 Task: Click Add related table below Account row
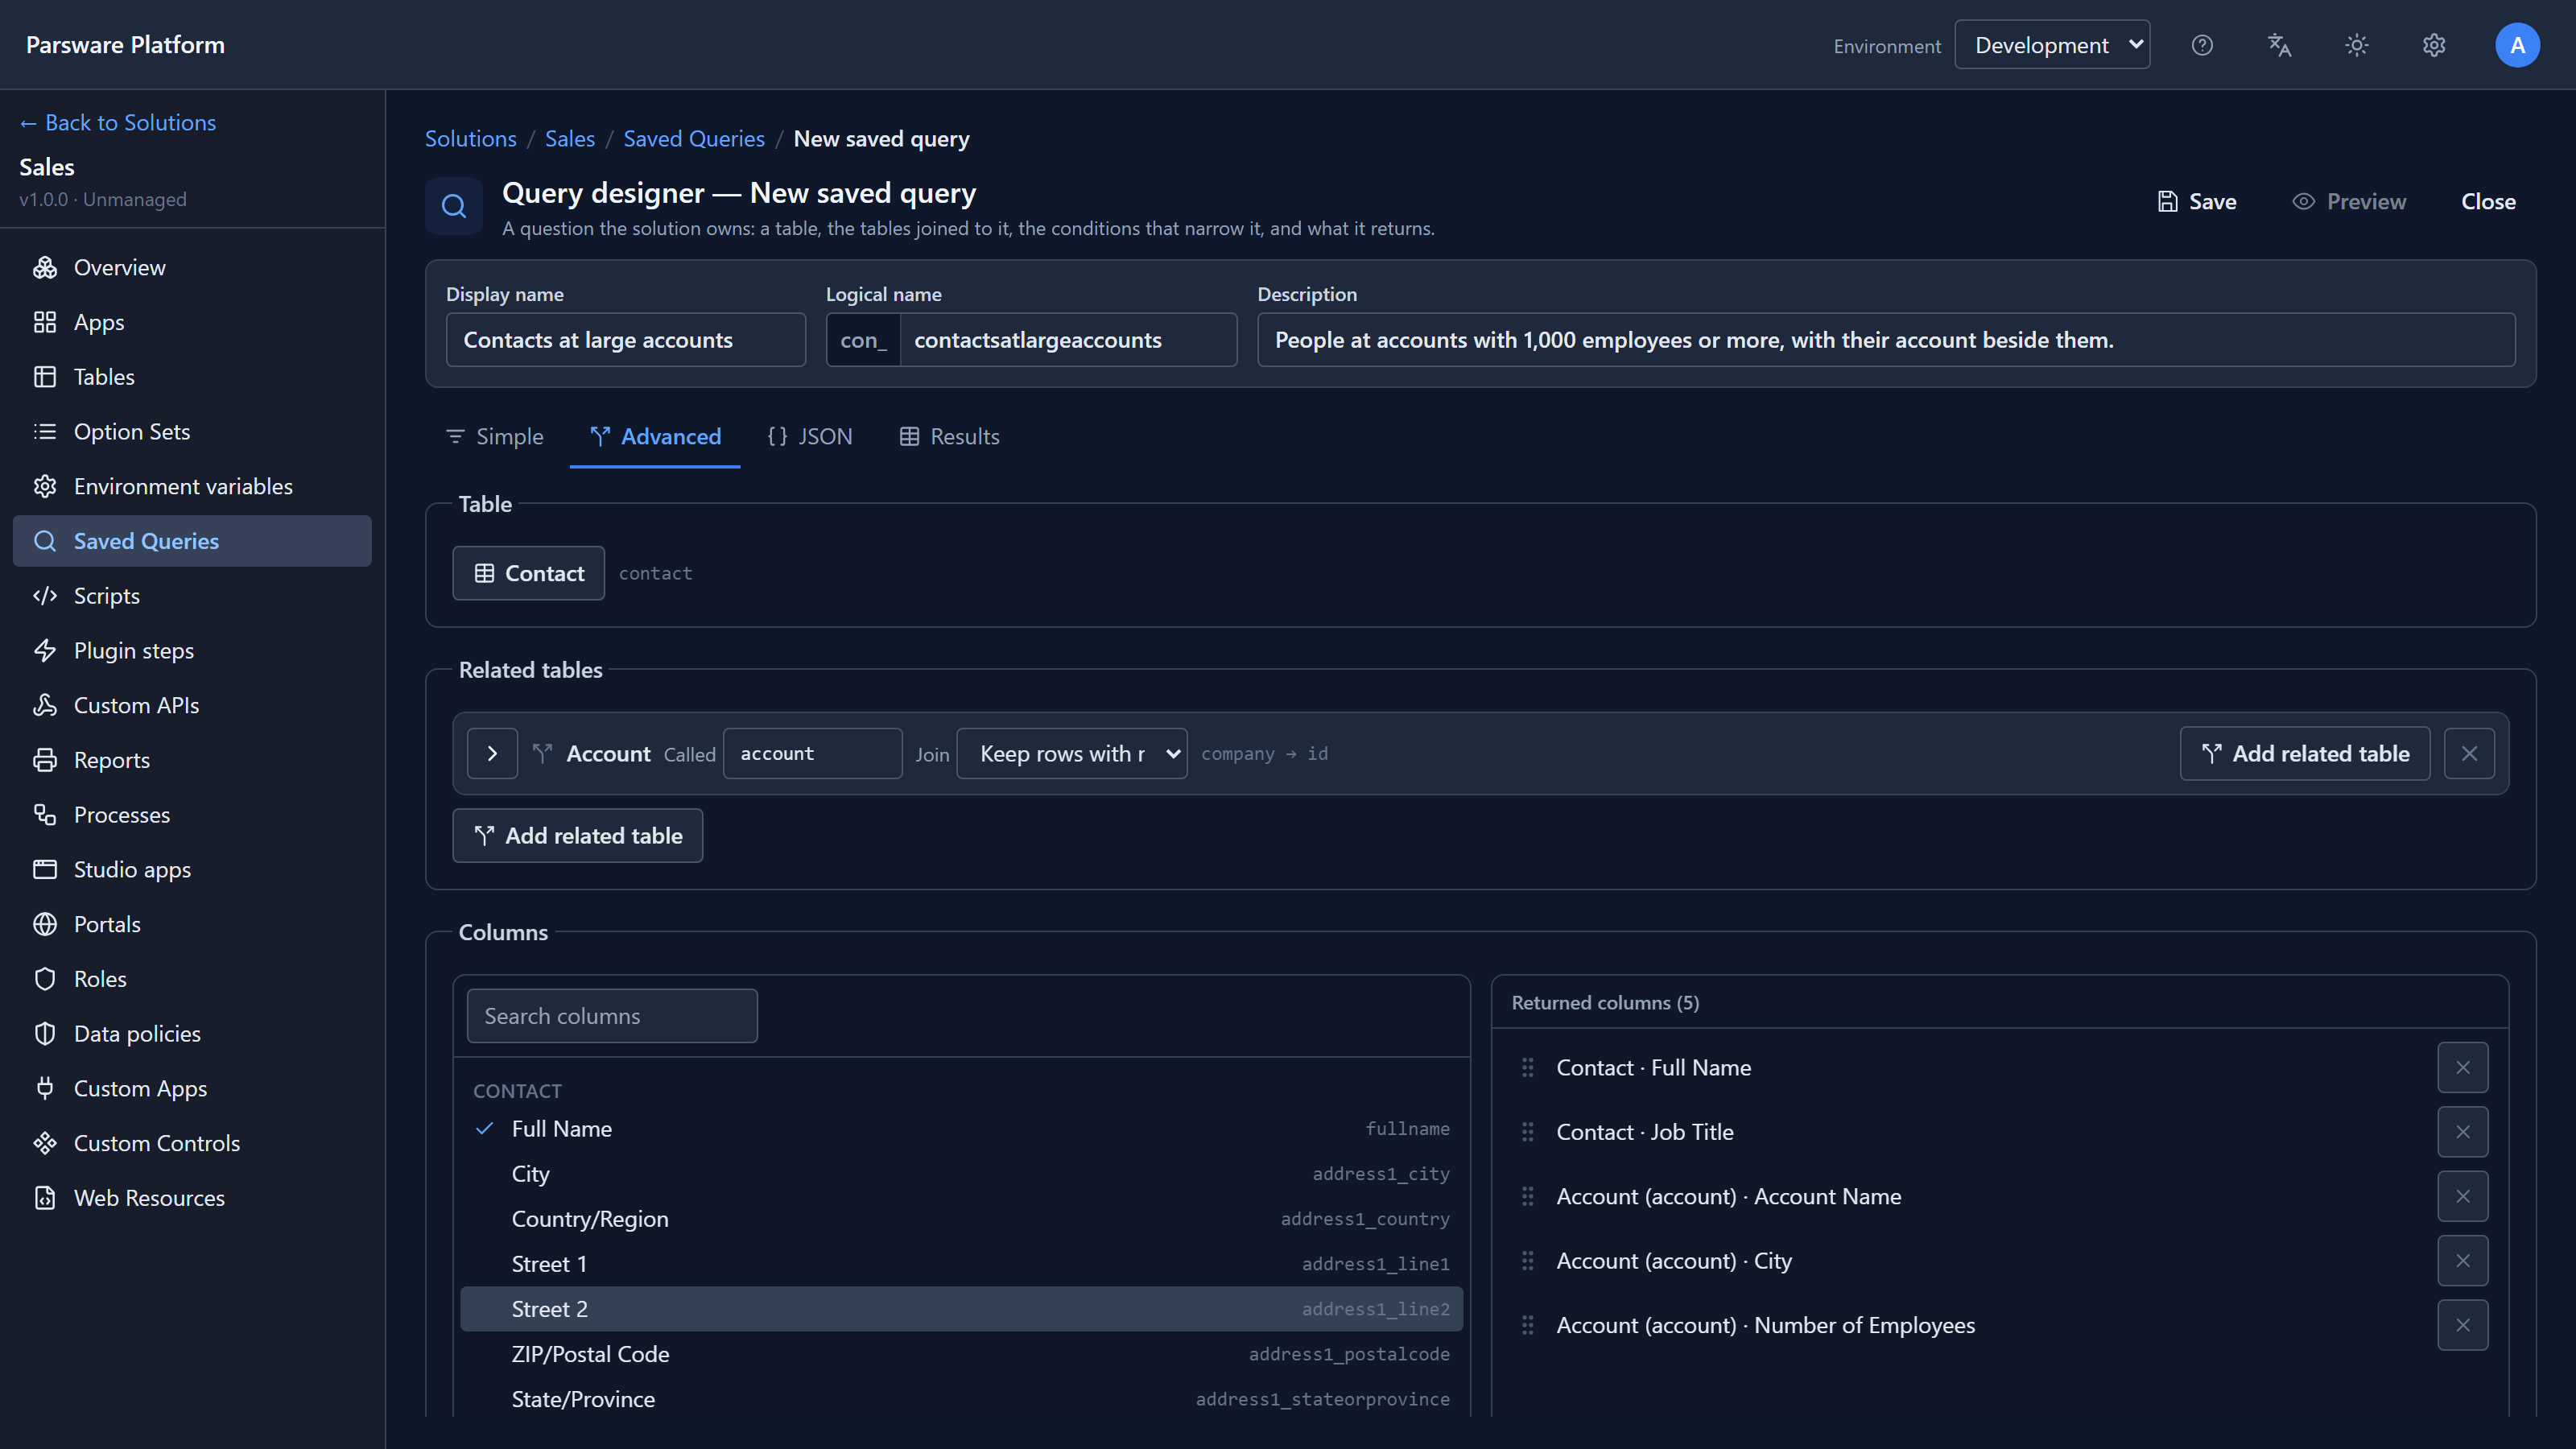point(578,836)
